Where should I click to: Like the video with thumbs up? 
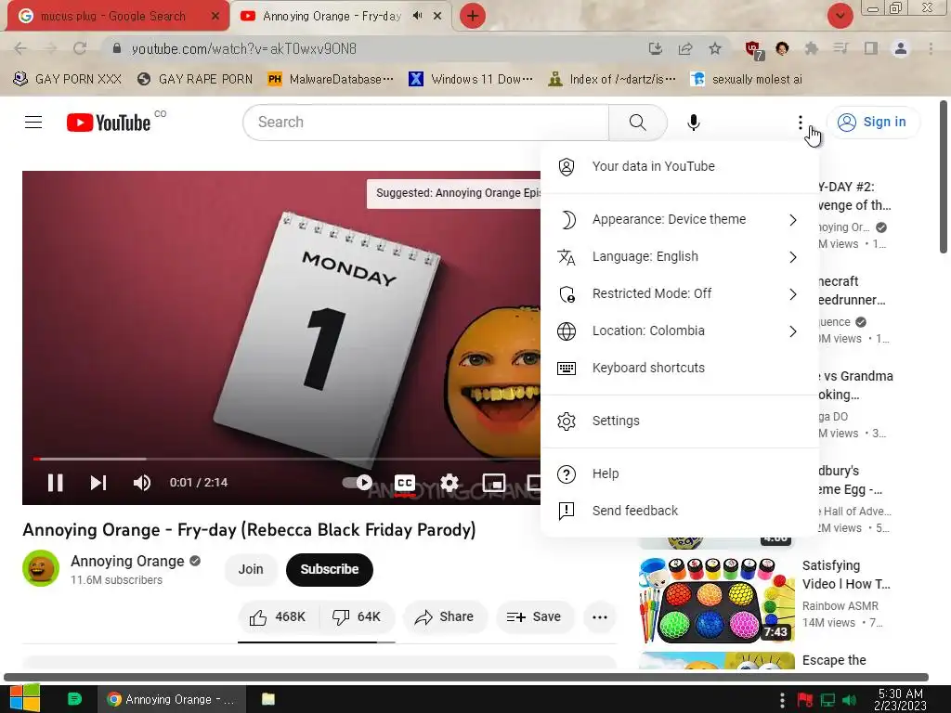278,616
